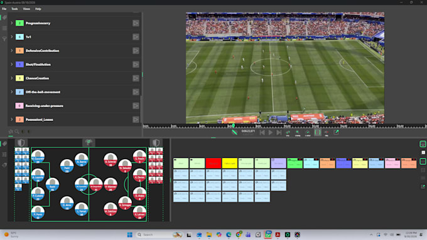427x240 pixels.
Task: Click the pink Receiving-under-pressure color badge
Action: (19, 106)
